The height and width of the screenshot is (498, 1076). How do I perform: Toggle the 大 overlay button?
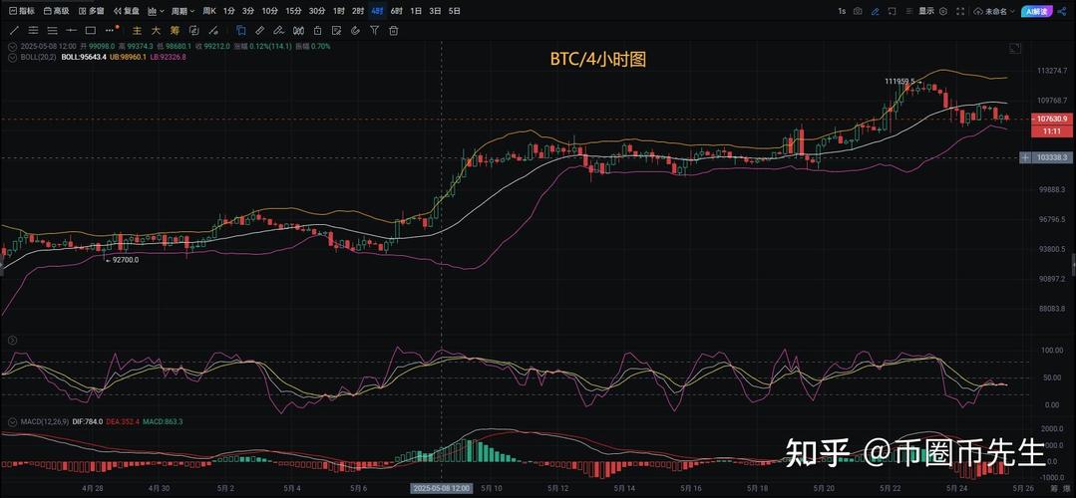(156, 31)
